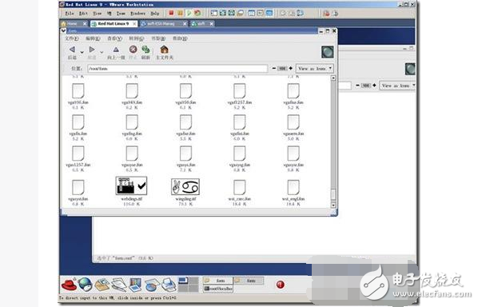
Task: Open the VMware Windows menu
Action: [137, 14]
